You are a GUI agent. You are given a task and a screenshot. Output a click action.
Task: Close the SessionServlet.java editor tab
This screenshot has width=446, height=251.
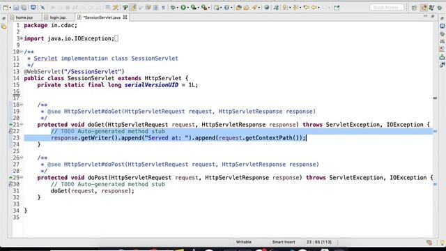(x=125, y=17)
